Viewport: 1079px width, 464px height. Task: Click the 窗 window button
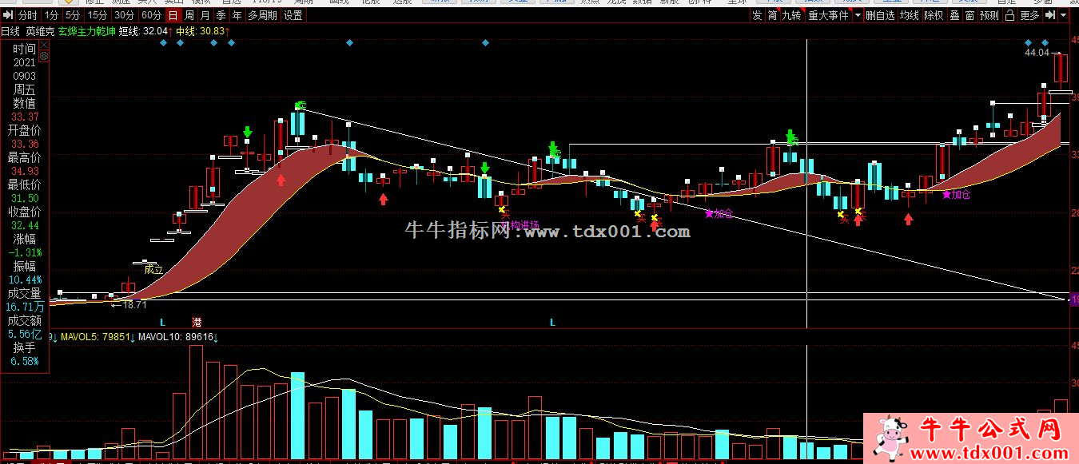(x=970, y=15)
